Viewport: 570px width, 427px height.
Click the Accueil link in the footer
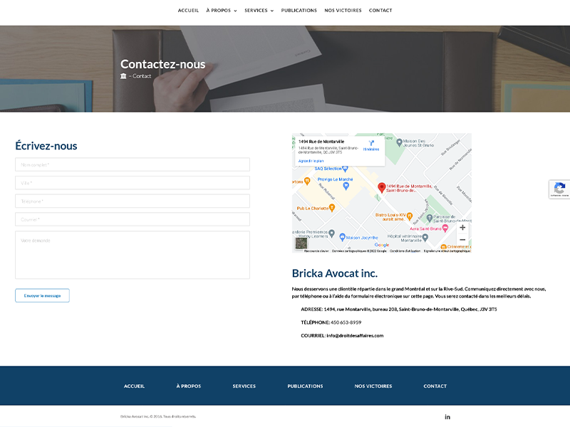point(134,386)
